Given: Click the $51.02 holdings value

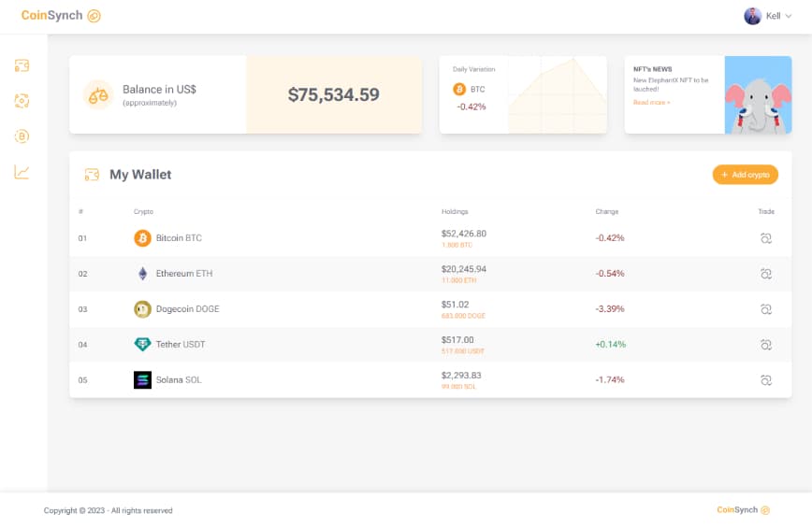Looking at the screenshot, I should 455,305.
